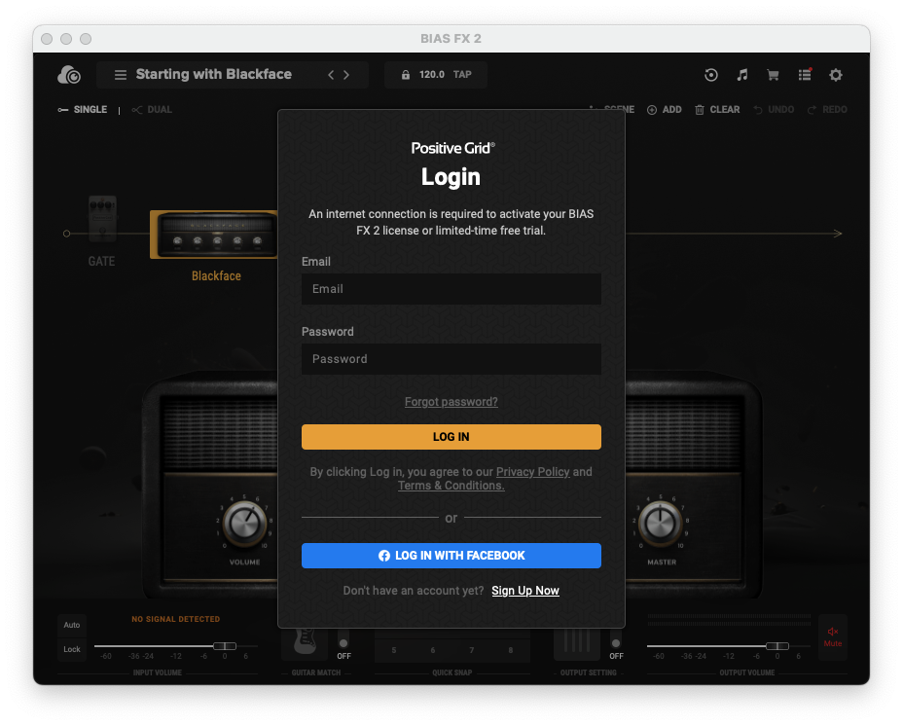Viewport: 903px width, 726px height.
Task: Toggle the Output Setting OFF switch
Action: (x=616, y=643)
